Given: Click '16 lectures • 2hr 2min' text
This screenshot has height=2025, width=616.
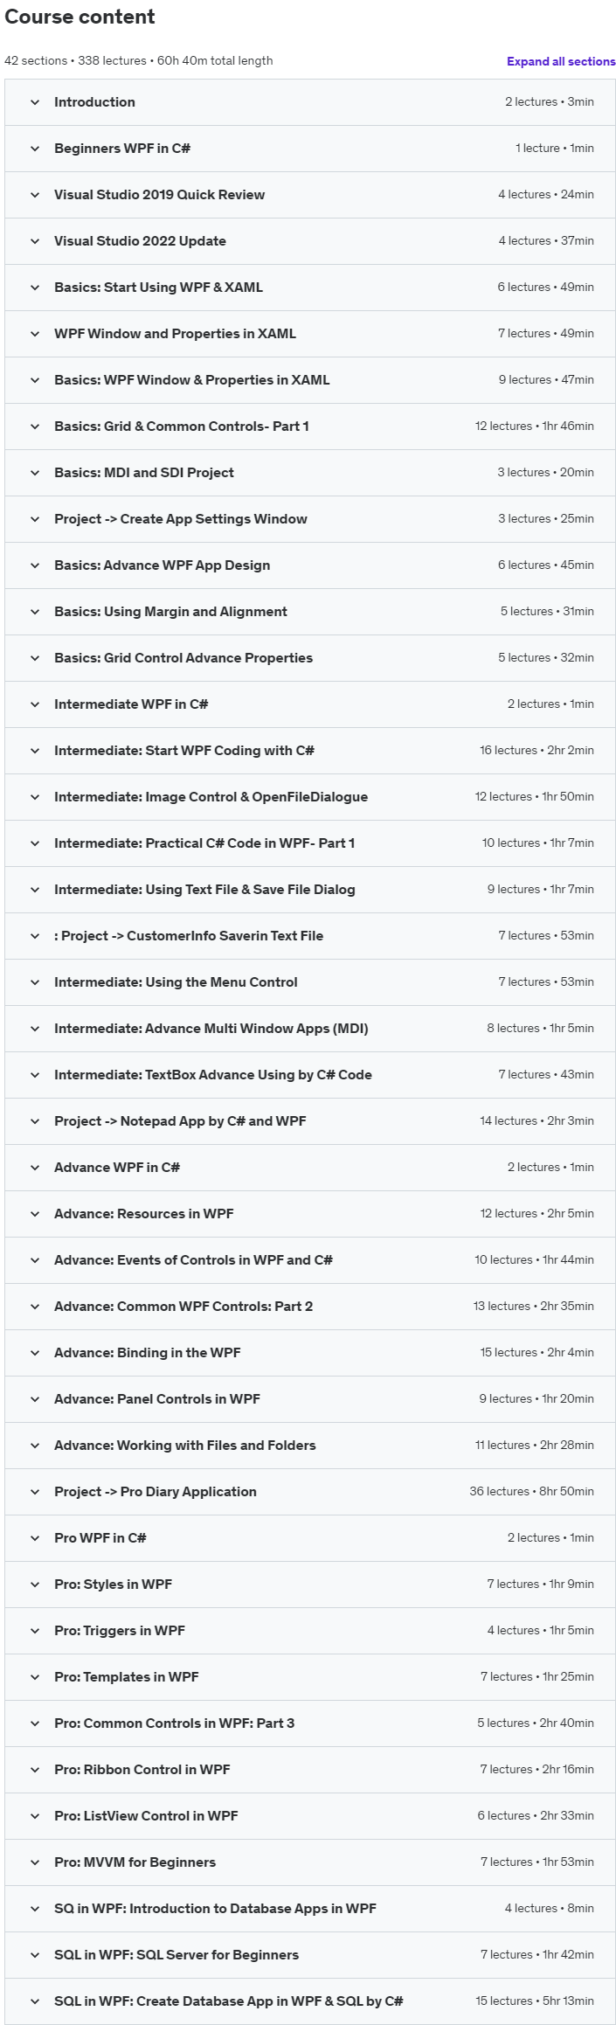Looking at the screenshot, I should 536,751.
